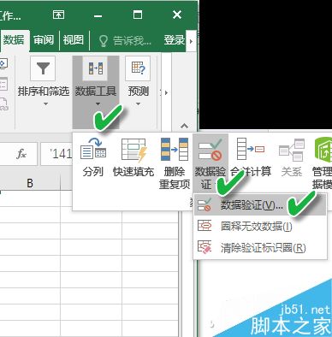332x337 pixels.
Task: Select 圈释无效数据(I) menu item
Action: pos(260,227)
